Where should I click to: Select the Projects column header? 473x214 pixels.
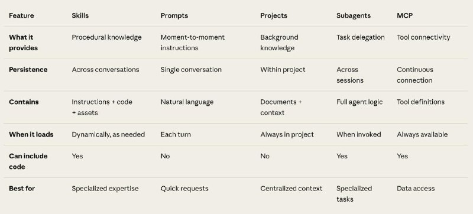[x=274, y=16]
